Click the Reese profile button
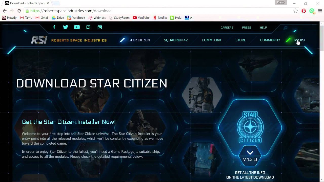Viewport: 324px width, 182px height. click(x=281, y=2)
